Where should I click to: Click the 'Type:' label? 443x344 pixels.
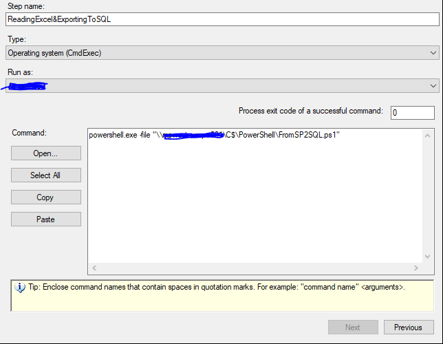[17, 39]
